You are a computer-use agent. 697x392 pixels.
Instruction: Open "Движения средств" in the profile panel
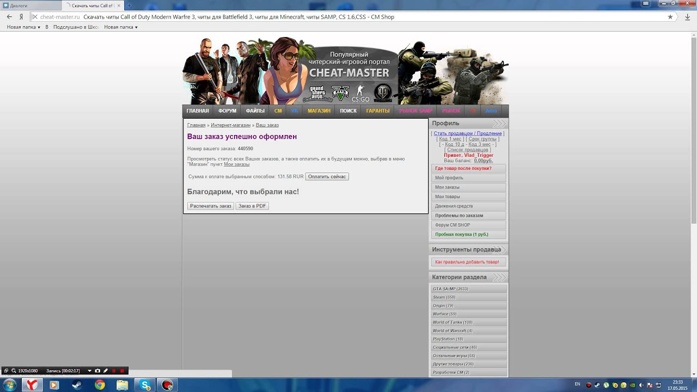pos(468,206)
